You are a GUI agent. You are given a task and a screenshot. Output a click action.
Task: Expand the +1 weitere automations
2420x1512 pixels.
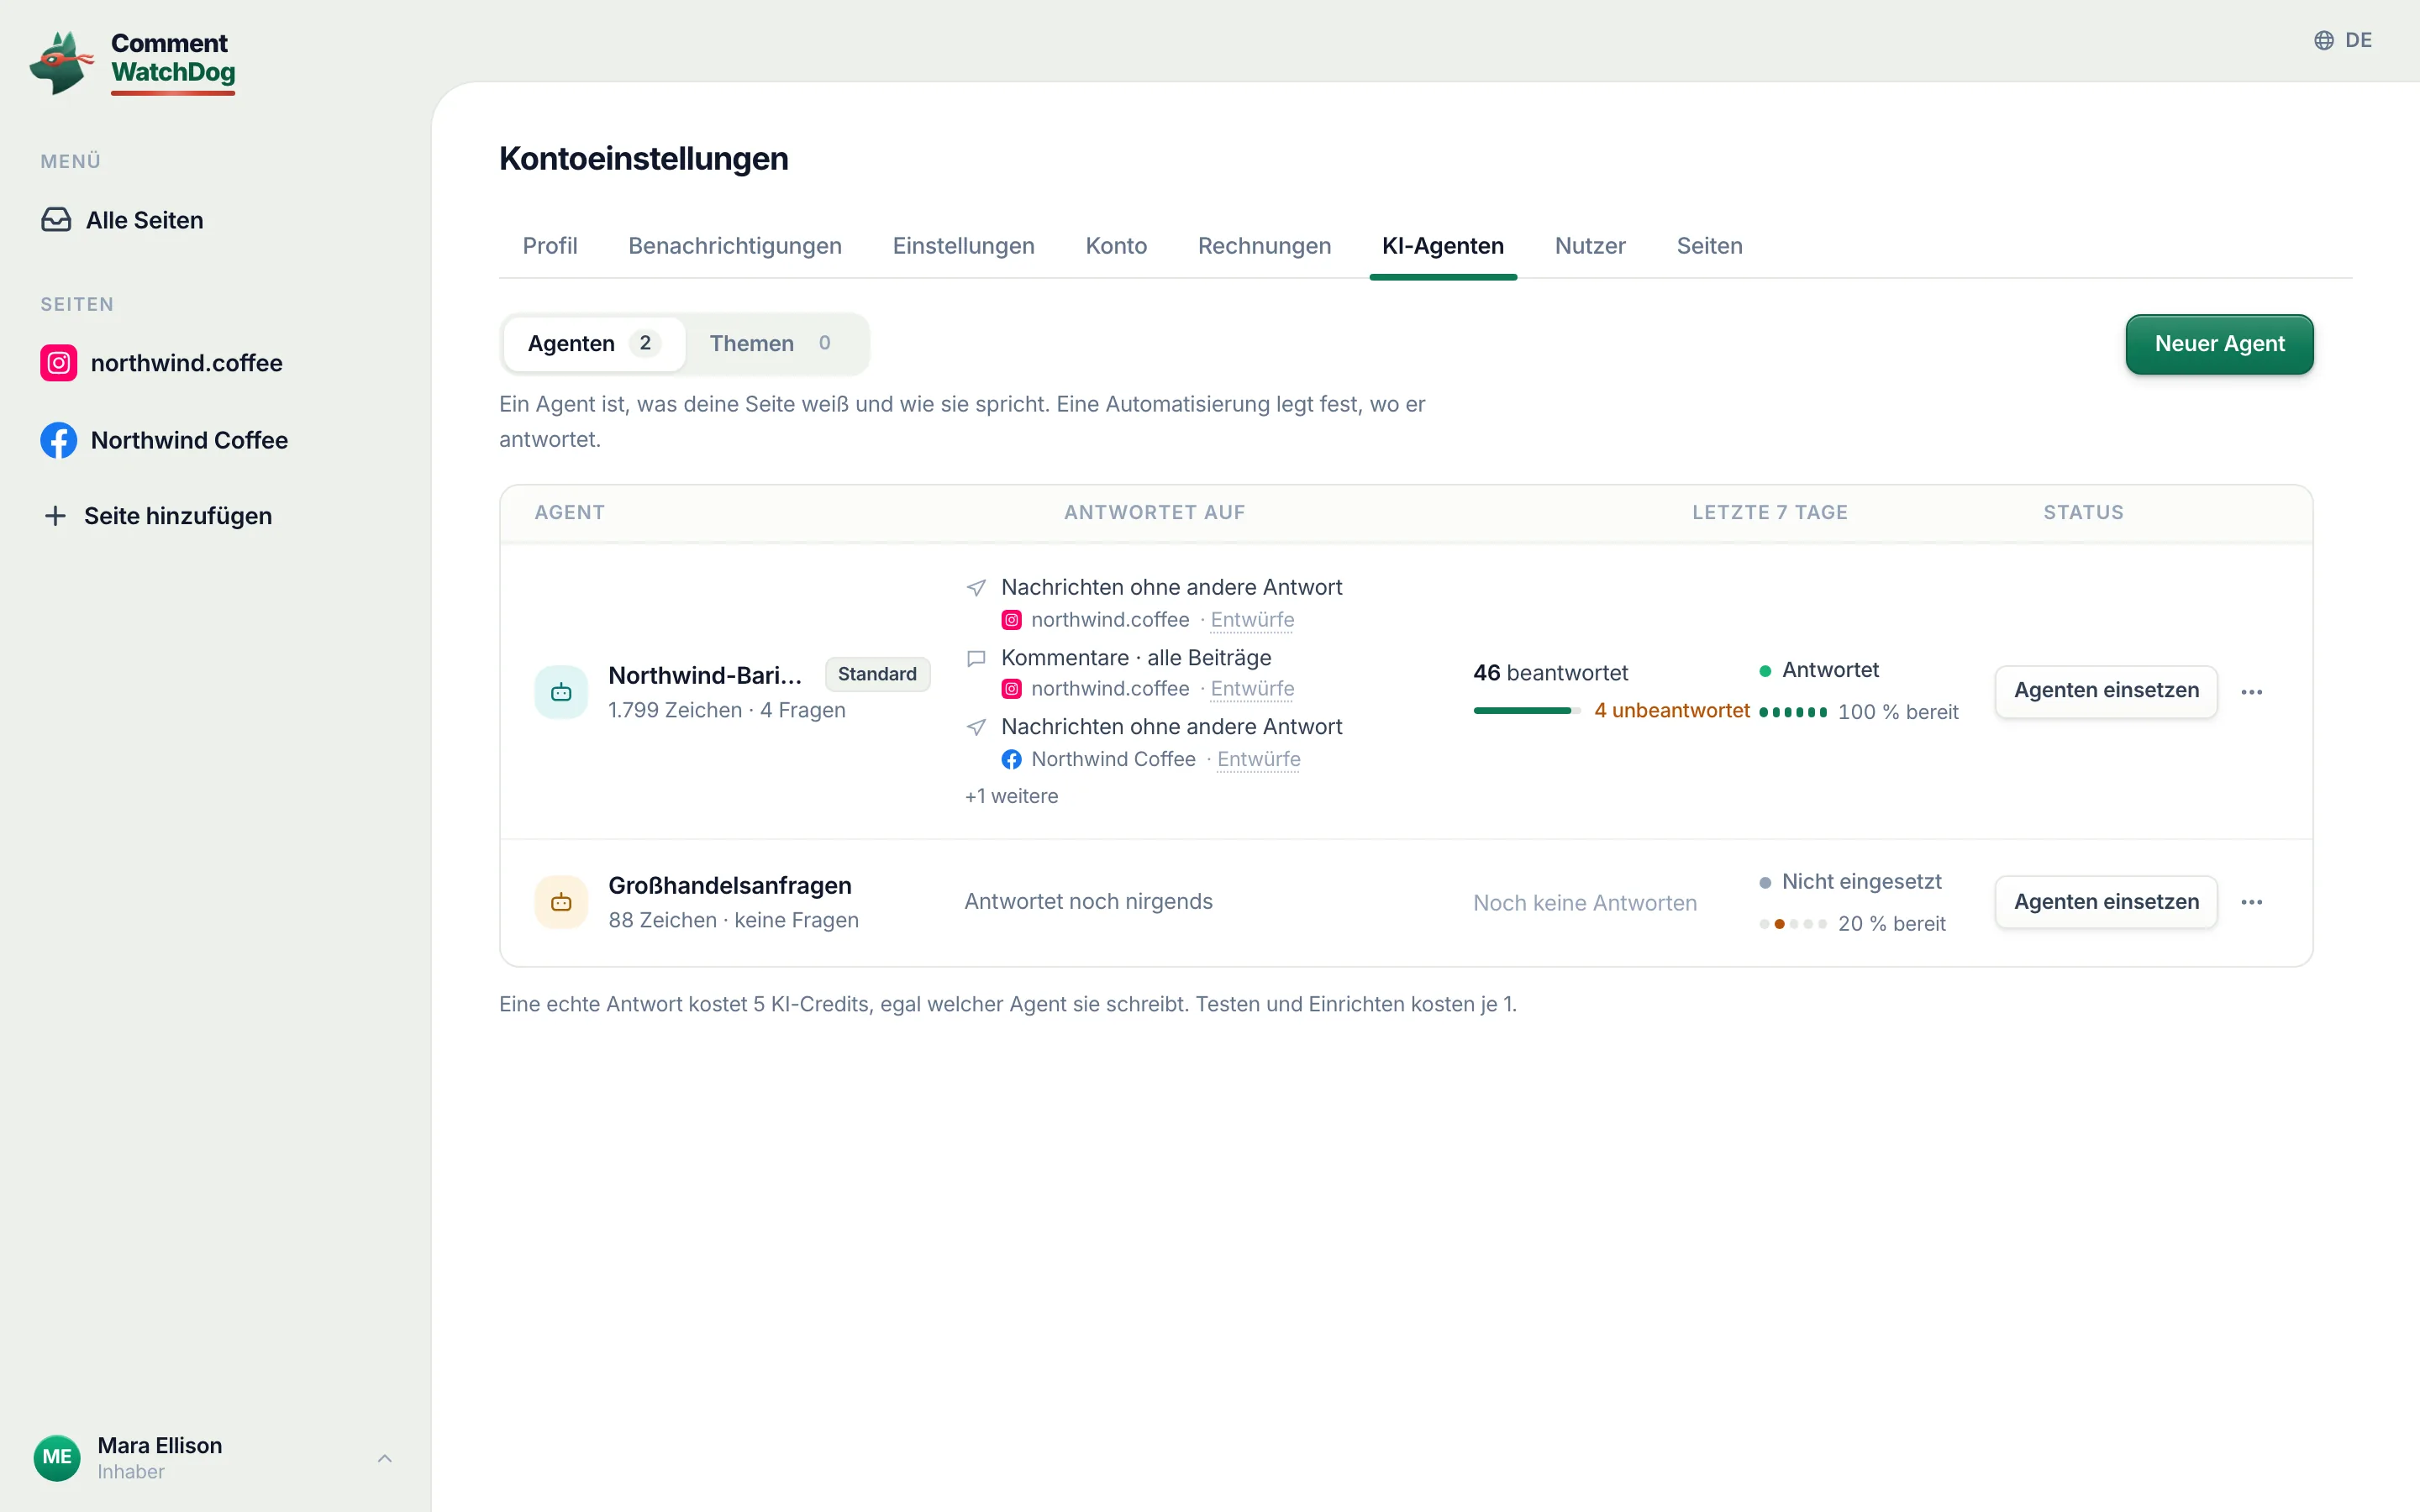tap(1011, 796)
